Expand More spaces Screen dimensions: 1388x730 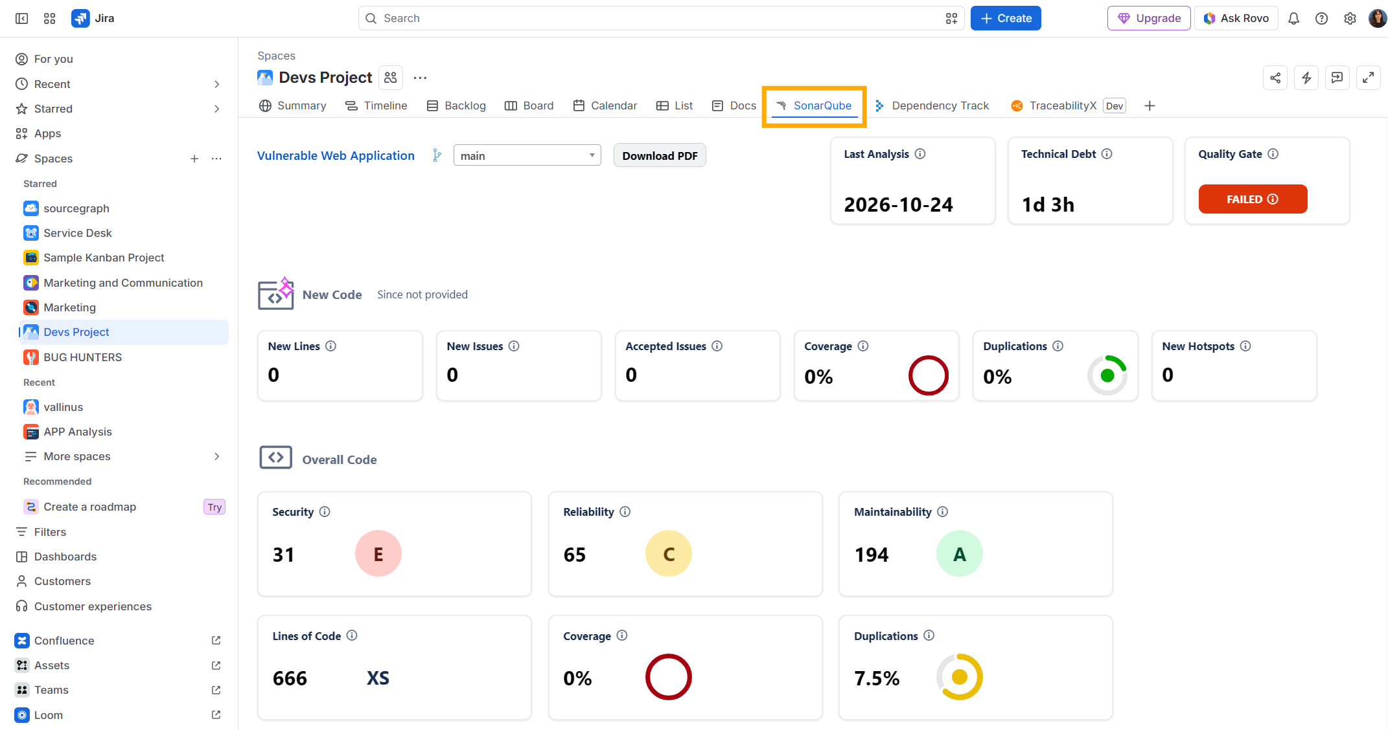123,456
